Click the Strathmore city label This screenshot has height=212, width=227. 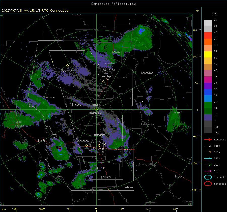coord(123,149)
